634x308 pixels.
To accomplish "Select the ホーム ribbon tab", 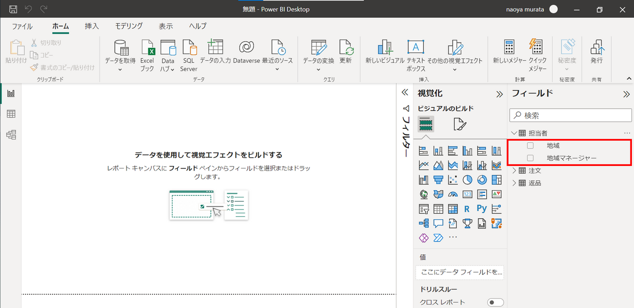I will click(x=60, y=26).
